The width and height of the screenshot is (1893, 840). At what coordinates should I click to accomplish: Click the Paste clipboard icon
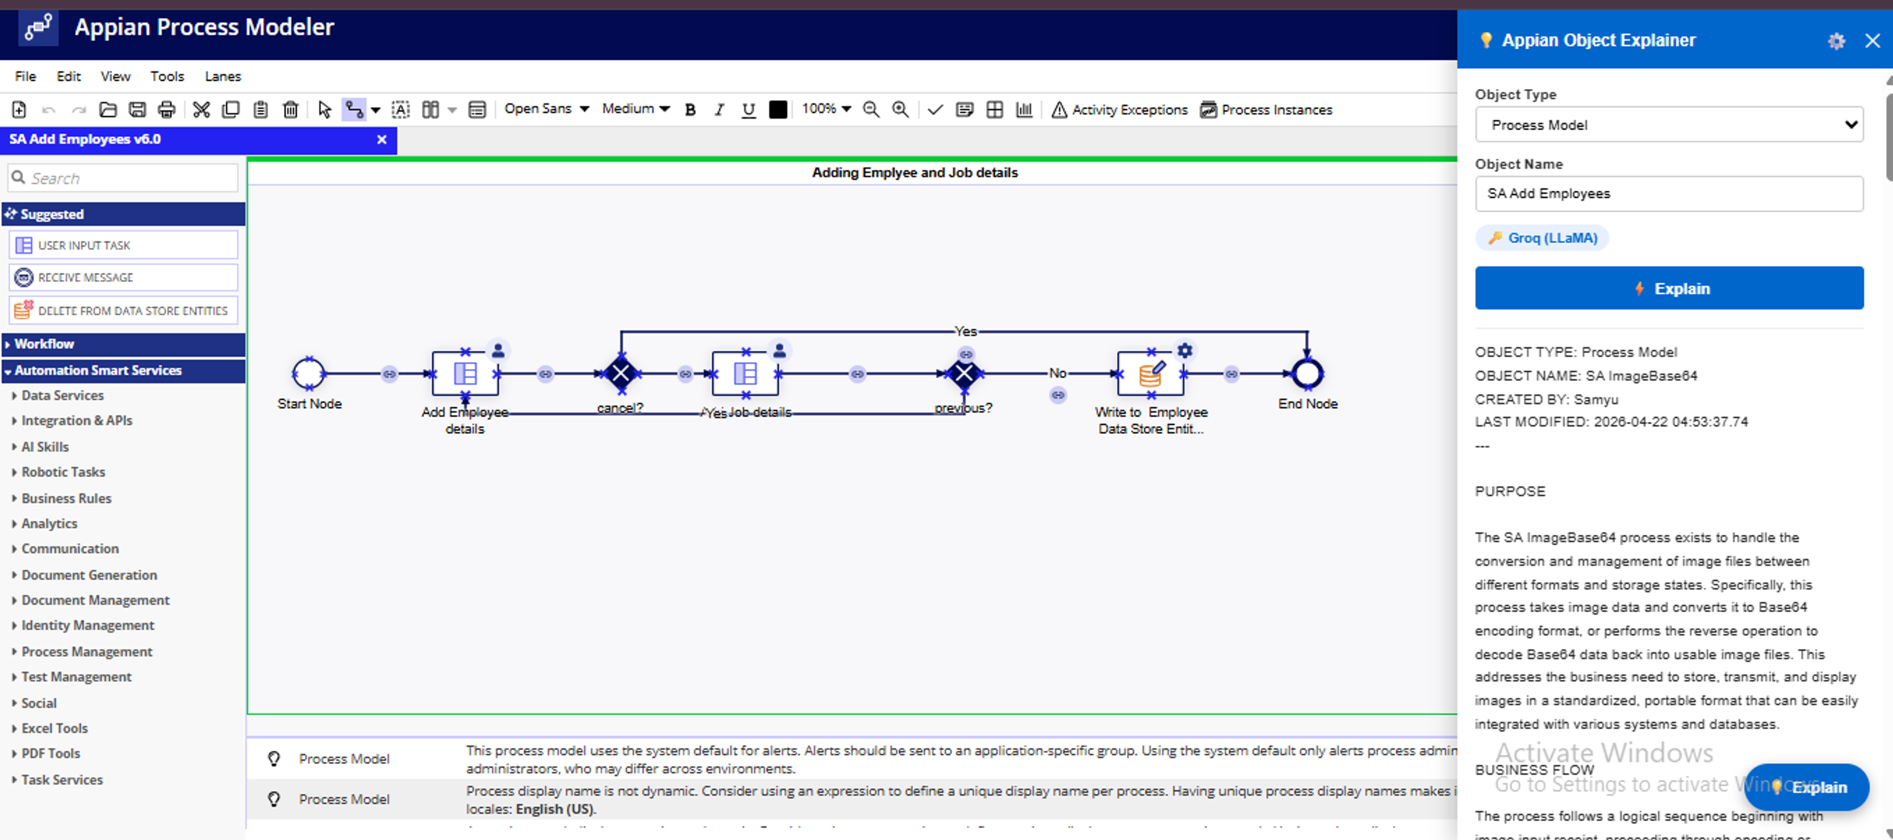260,109
